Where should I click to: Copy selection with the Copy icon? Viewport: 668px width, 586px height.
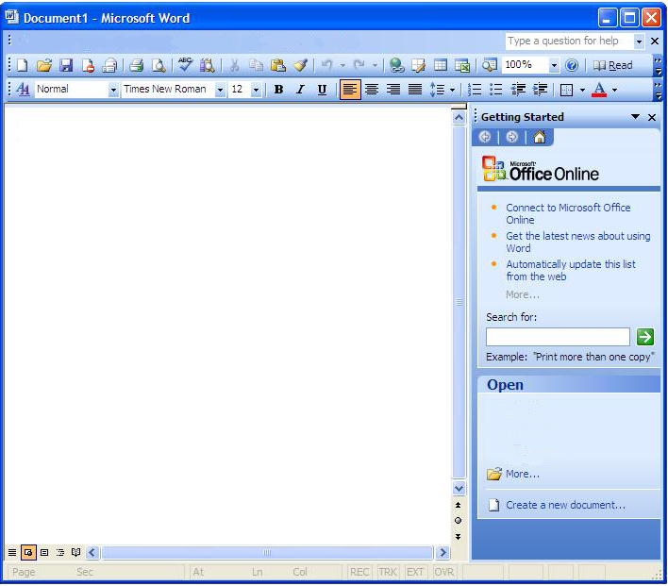pos(256,65)
